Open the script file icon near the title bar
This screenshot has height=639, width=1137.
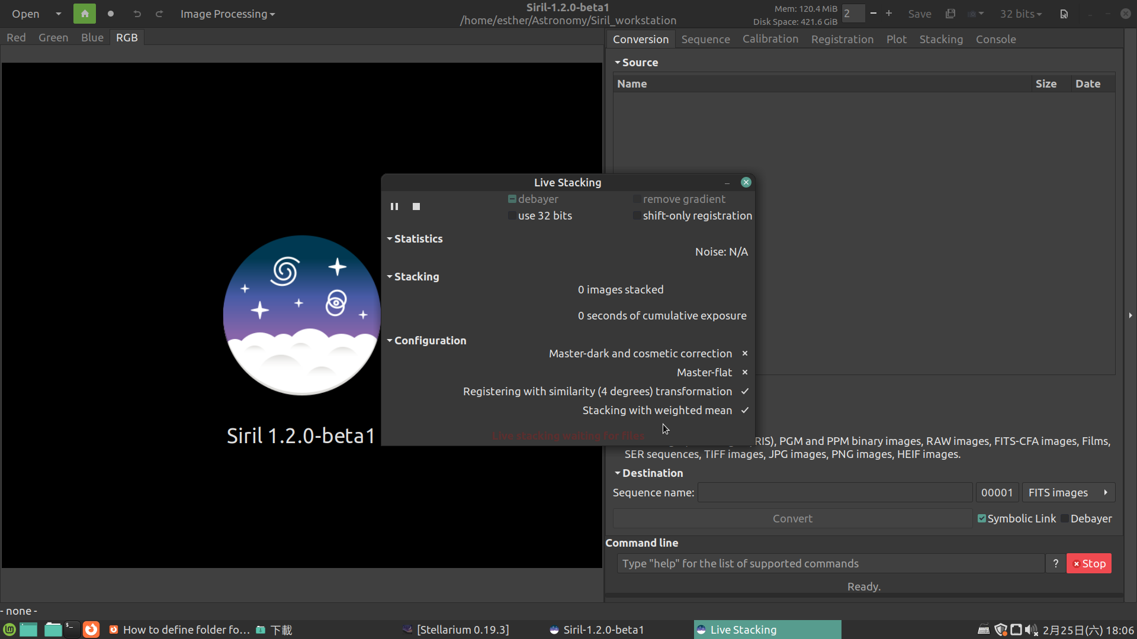pos(1064,14)
